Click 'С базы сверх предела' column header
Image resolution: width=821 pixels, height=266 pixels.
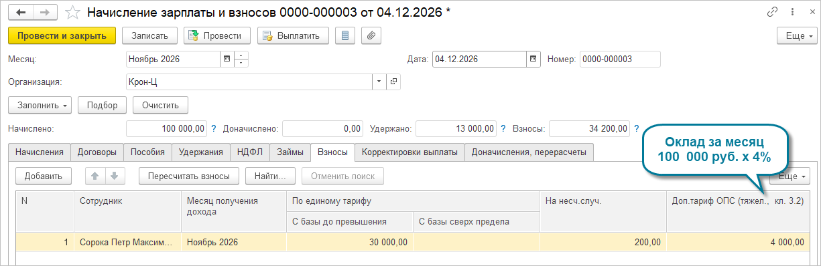click(x=477, y=222)
